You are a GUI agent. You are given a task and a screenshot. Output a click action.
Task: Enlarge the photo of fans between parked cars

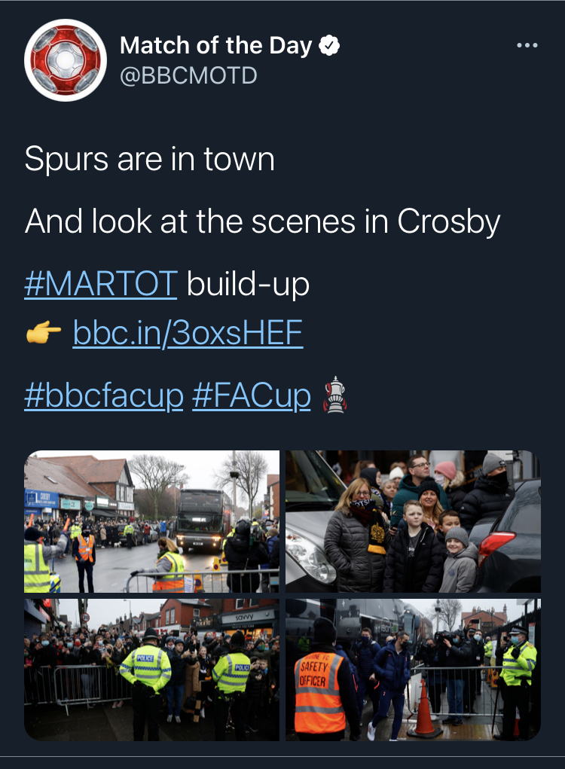413,521
